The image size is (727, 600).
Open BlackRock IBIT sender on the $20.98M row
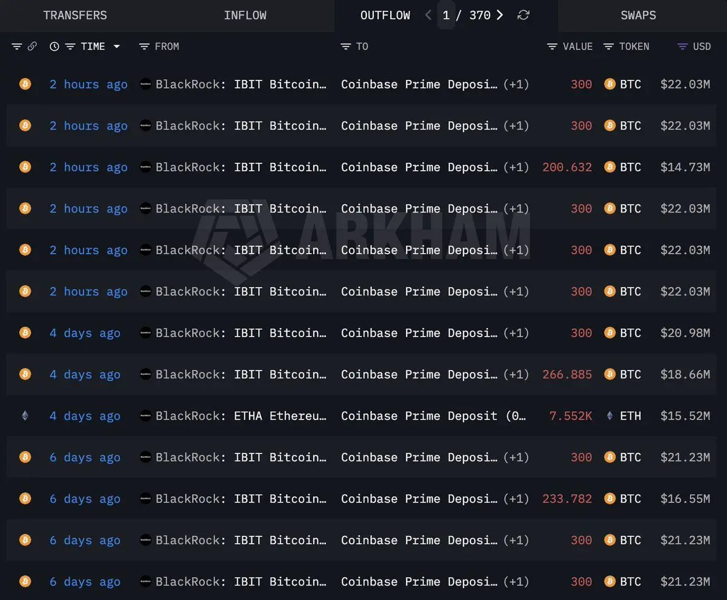(241, 334)
